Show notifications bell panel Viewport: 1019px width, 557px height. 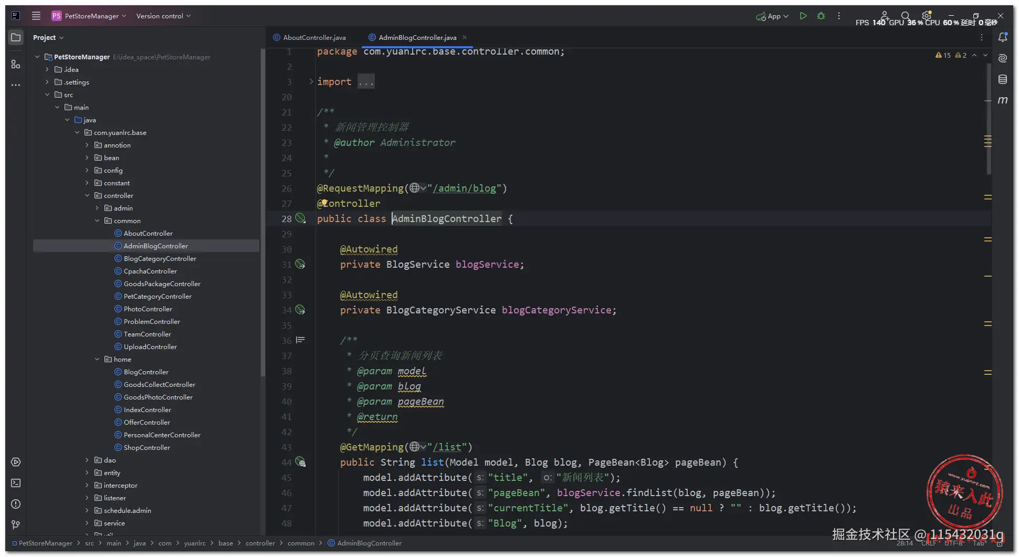tap(1003, 37)
